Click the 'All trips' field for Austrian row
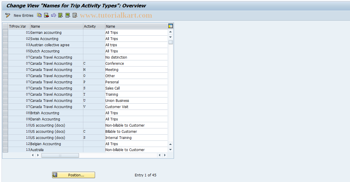350x182 pixels. (136, 45)
